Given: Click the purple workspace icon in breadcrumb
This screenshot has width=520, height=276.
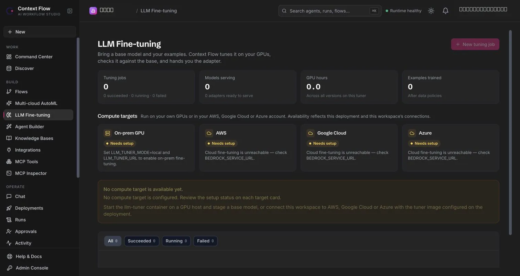Looking at the screenshot, I should pos(93,11).
